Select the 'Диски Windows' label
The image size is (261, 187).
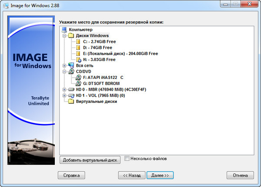click(x=92, y=36)
